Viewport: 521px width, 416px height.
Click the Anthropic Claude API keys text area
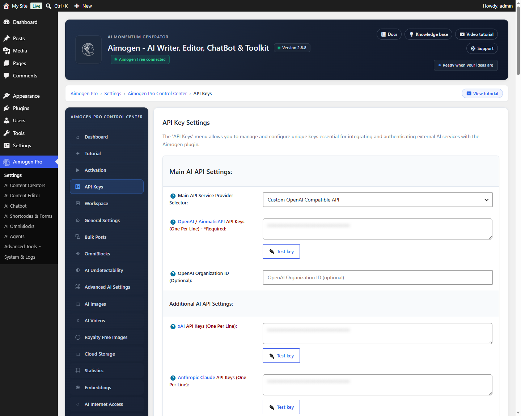click(377, 385)
